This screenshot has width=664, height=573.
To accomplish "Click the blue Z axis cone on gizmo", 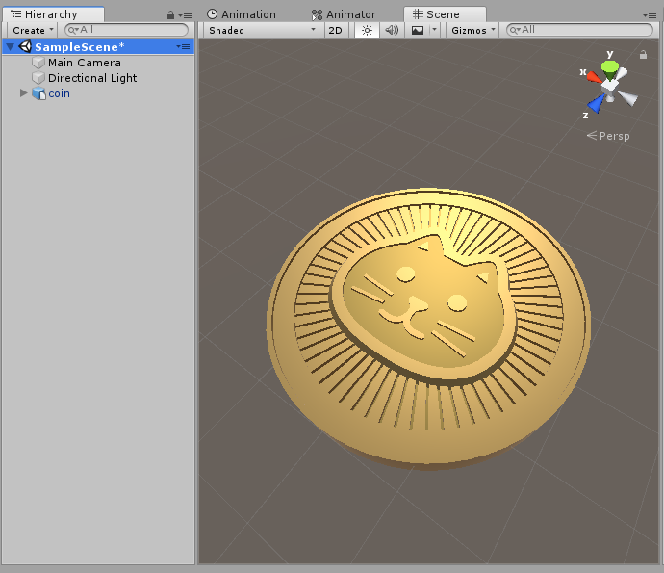I will tap(596, 103).
